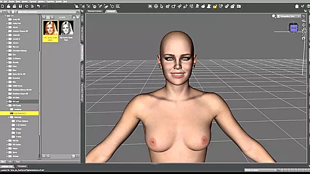The image size is (310, 174).
Task: Switch to the Viewport tab
Action: click(111, 11)
